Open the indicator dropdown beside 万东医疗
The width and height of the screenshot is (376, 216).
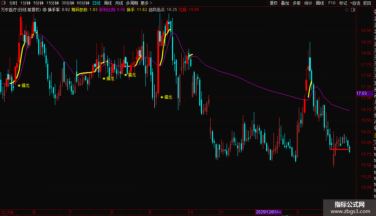45,10
